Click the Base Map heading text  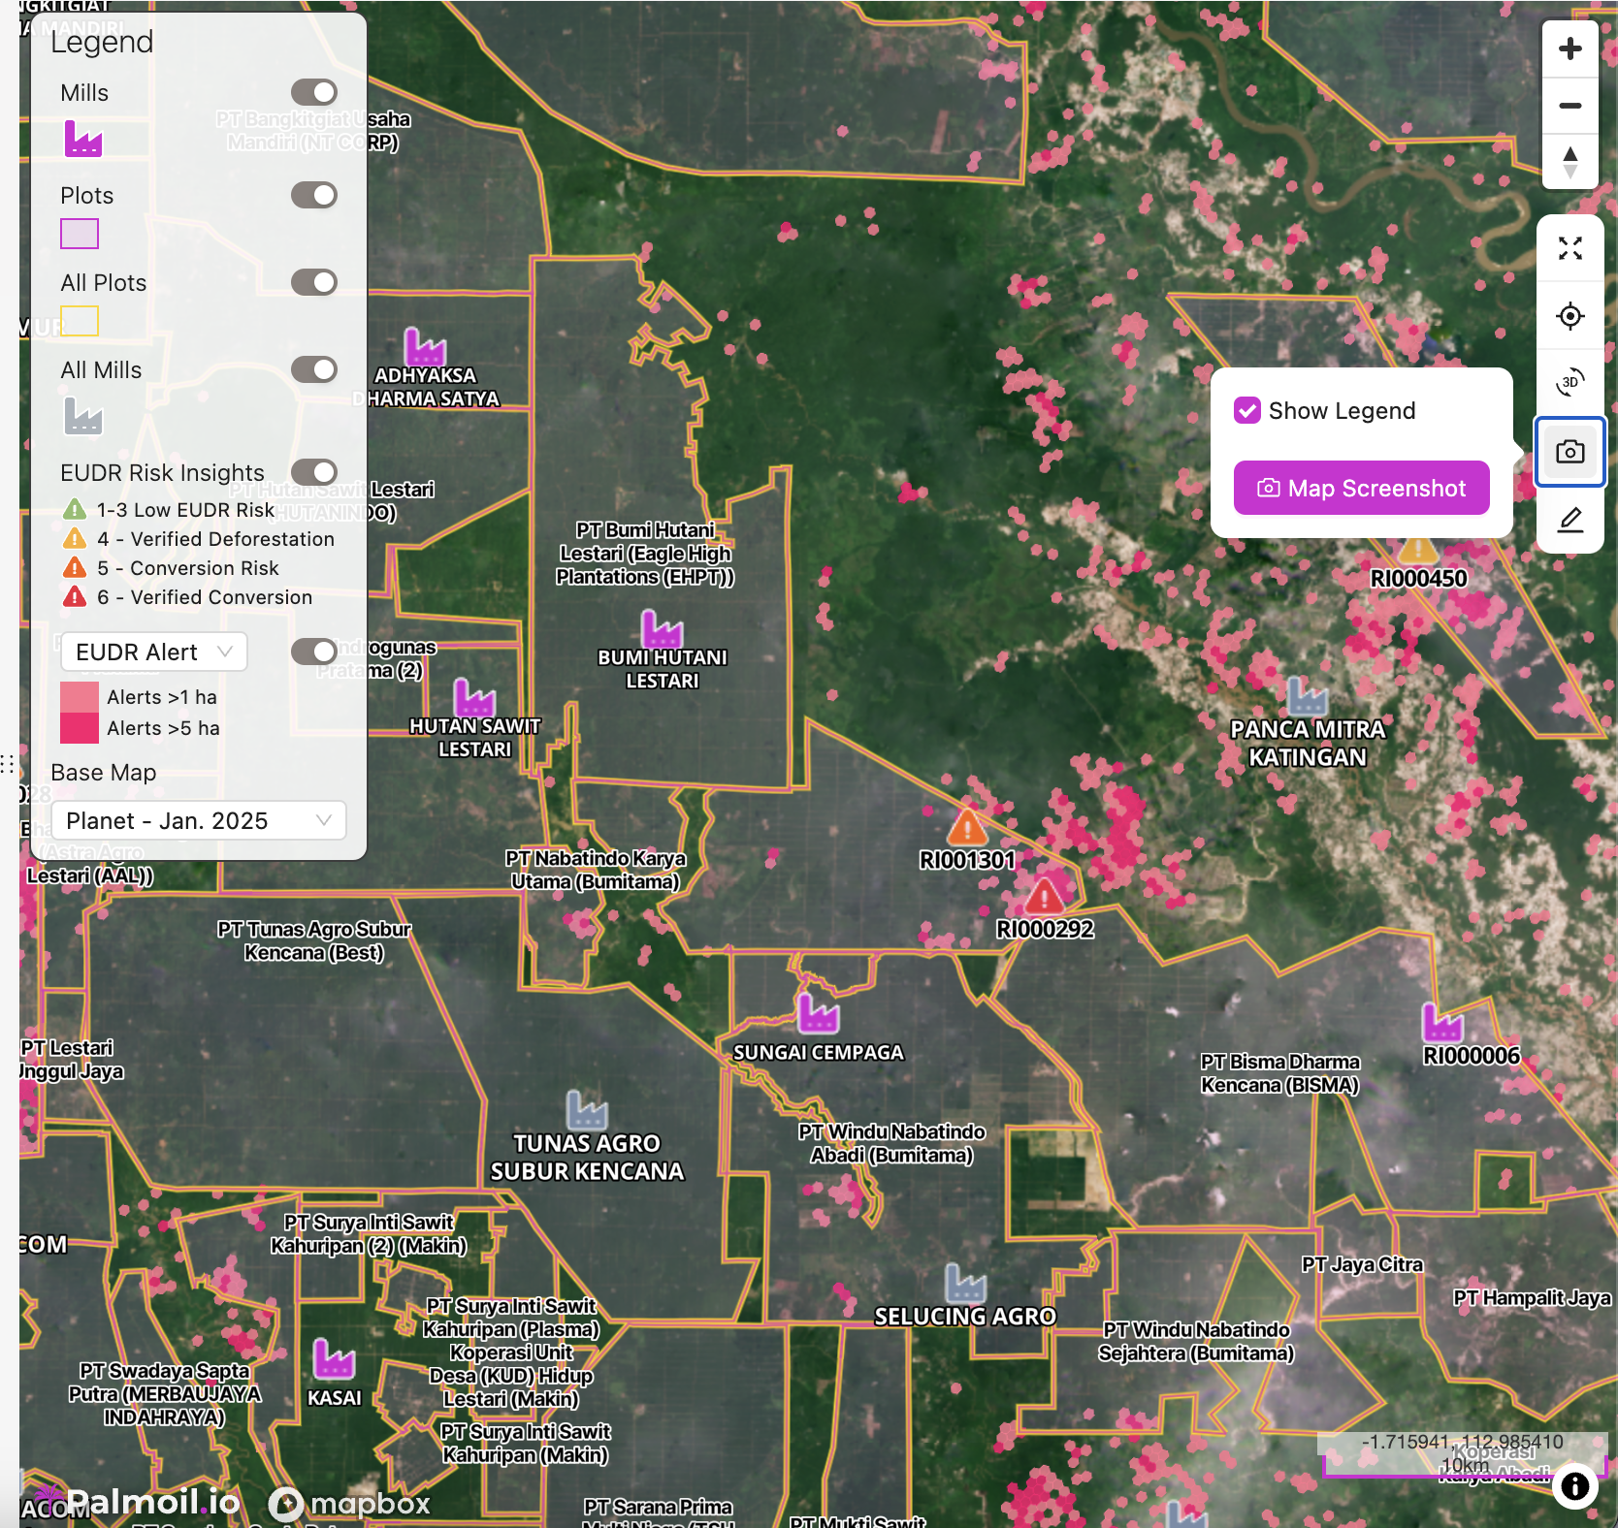(x=104, y=773)
